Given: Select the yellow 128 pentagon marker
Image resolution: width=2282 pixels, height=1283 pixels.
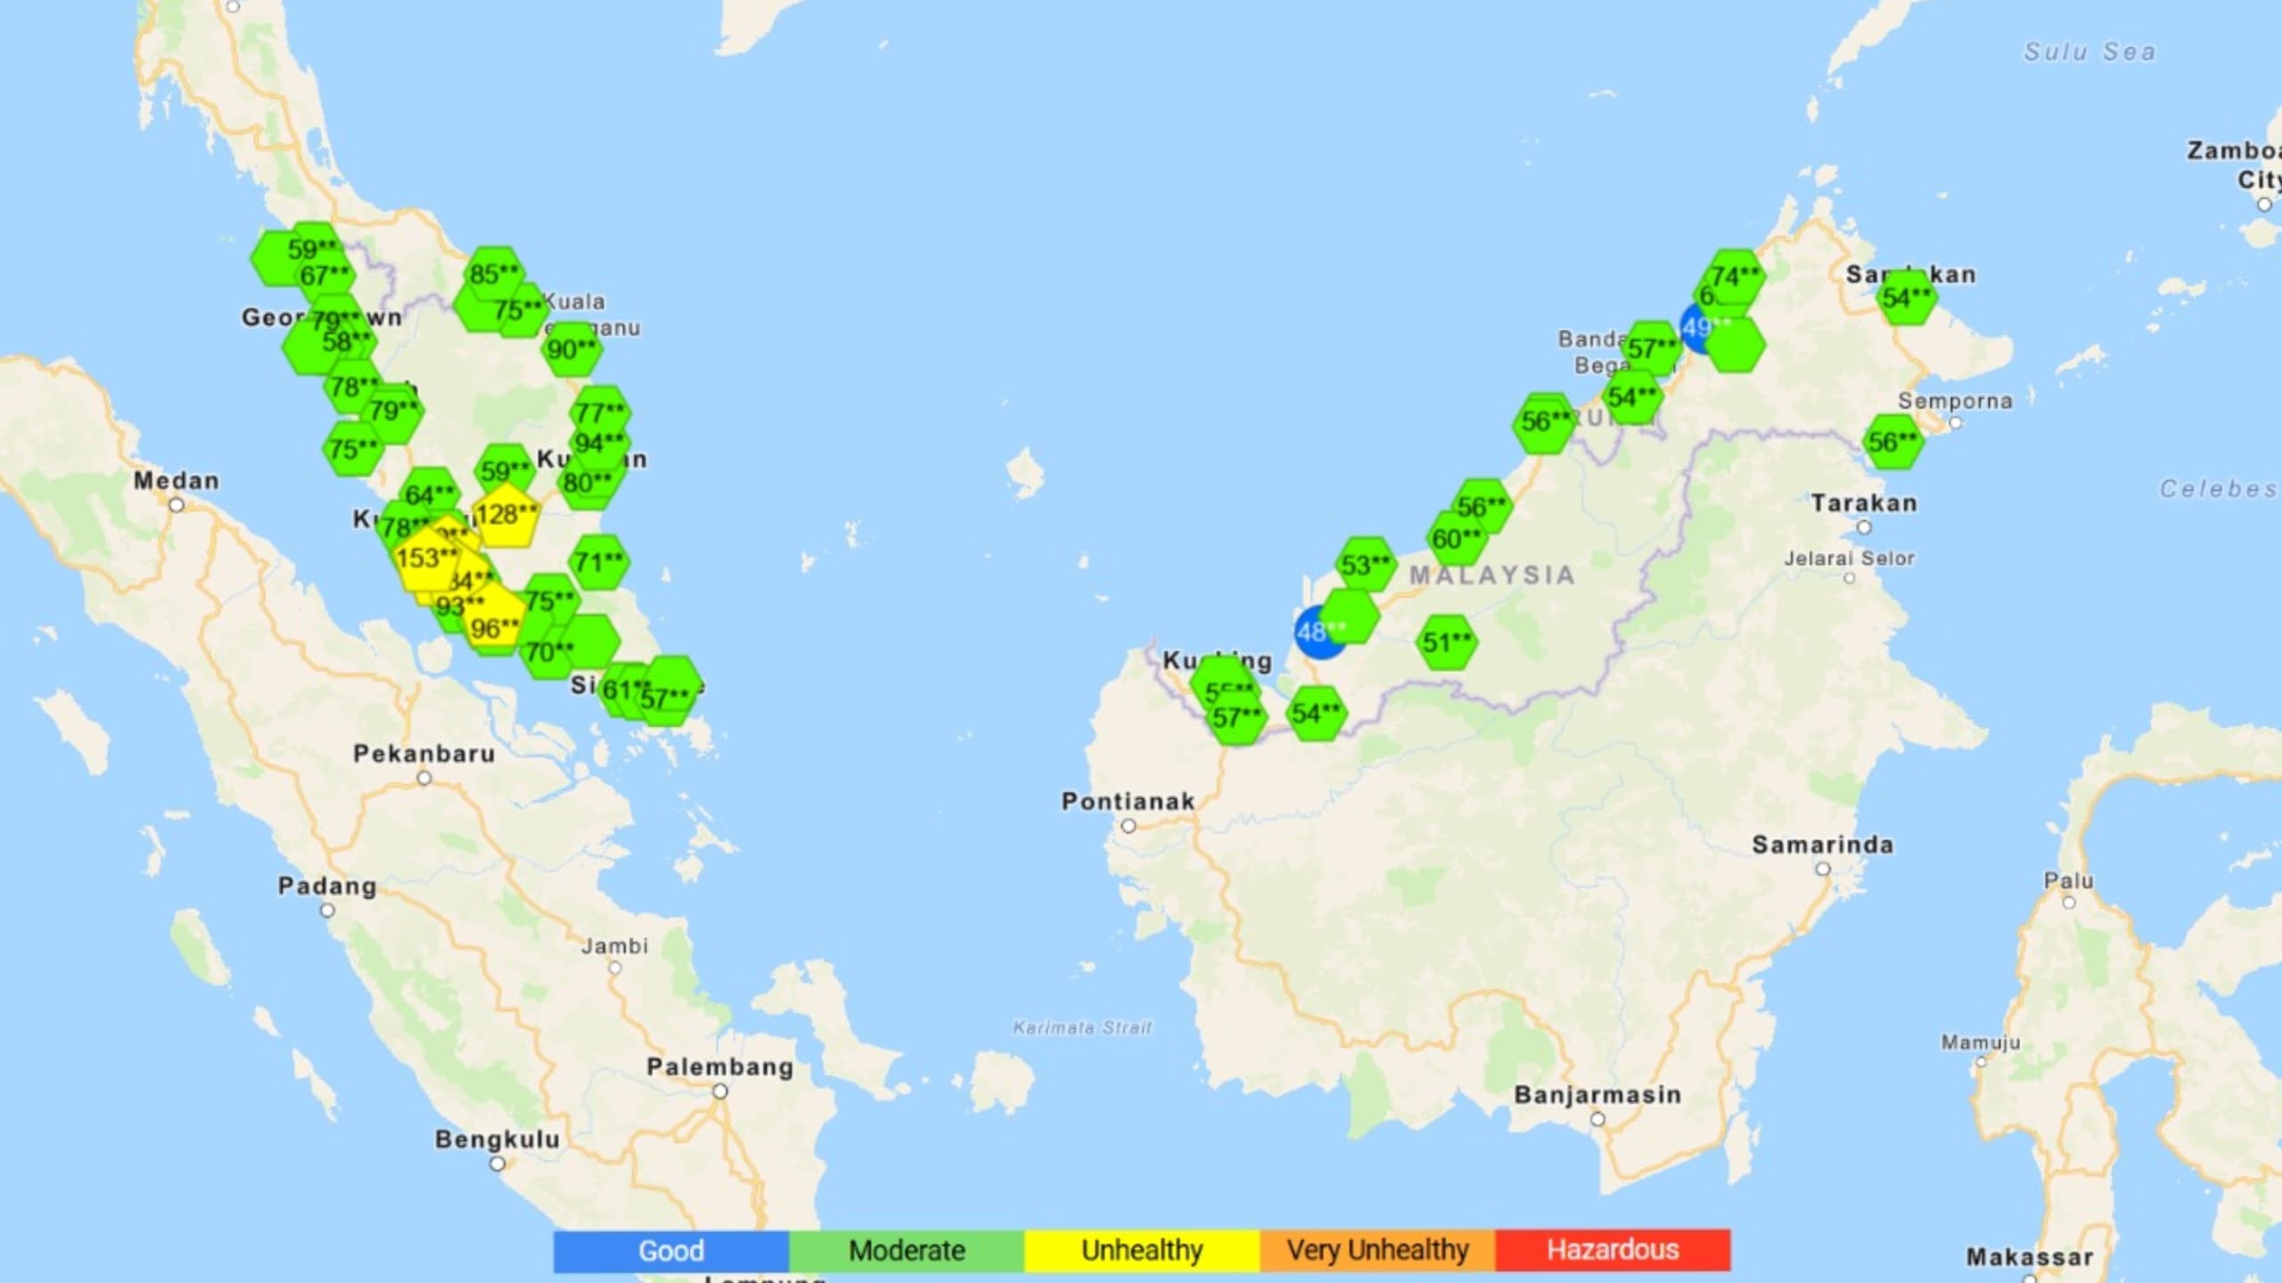Looking at the screenshot, I should click(x=505, y=516).
